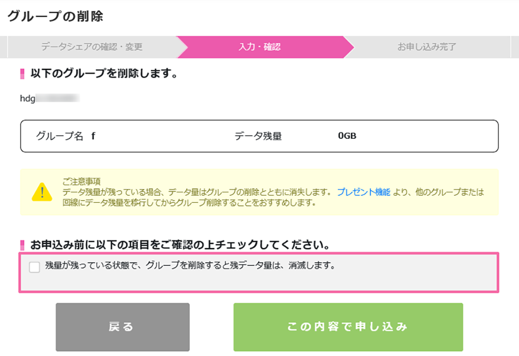
Task: Select the 入力・確認 step tab
Action: [x=259, y=47]
